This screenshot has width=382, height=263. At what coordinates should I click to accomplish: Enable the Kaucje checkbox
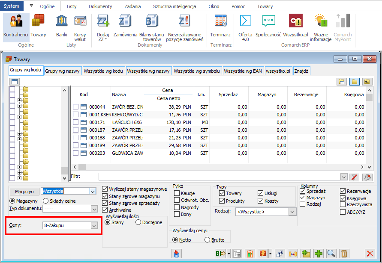coord(177,193)
